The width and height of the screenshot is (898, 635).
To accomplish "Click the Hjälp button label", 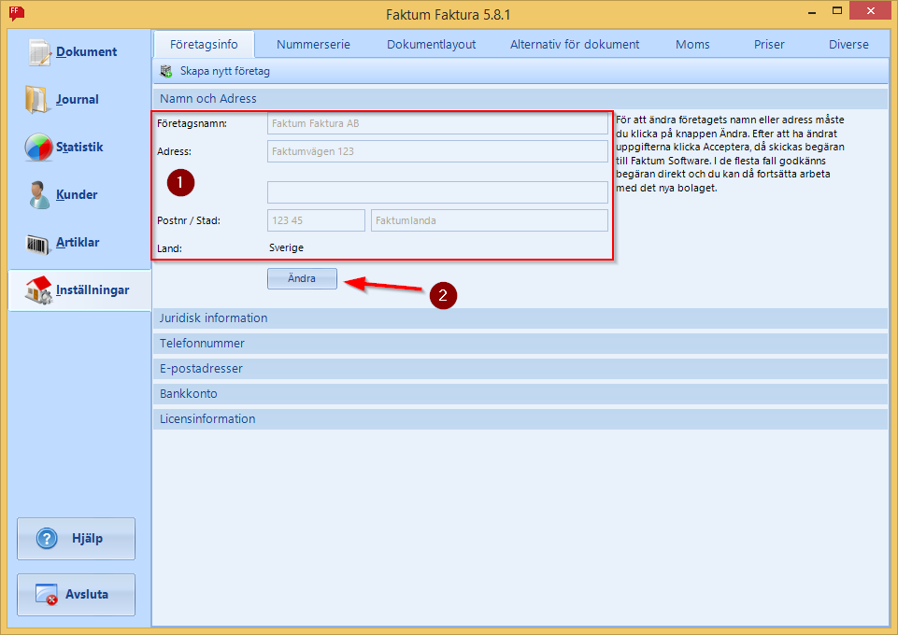I will pos(87,538).
